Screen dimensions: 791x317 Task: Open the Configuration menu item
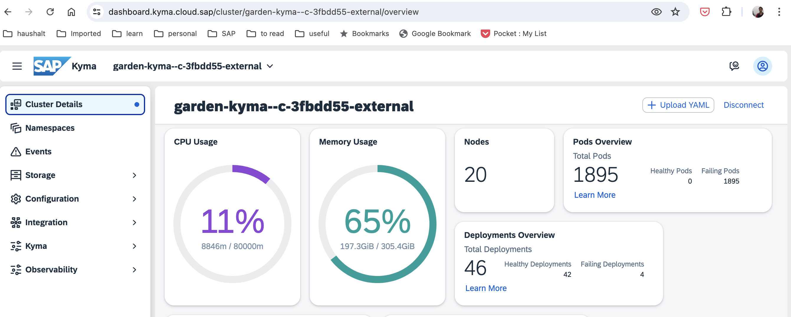(x=75, y=199)
